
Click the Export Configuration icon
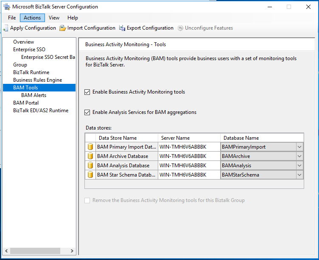[122, 28]
